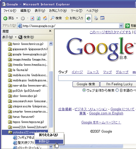Image resolution: width=136 pixels, height=149 pixels.
Task: Open the Back button history dropdown
Action: click(17, 18)
